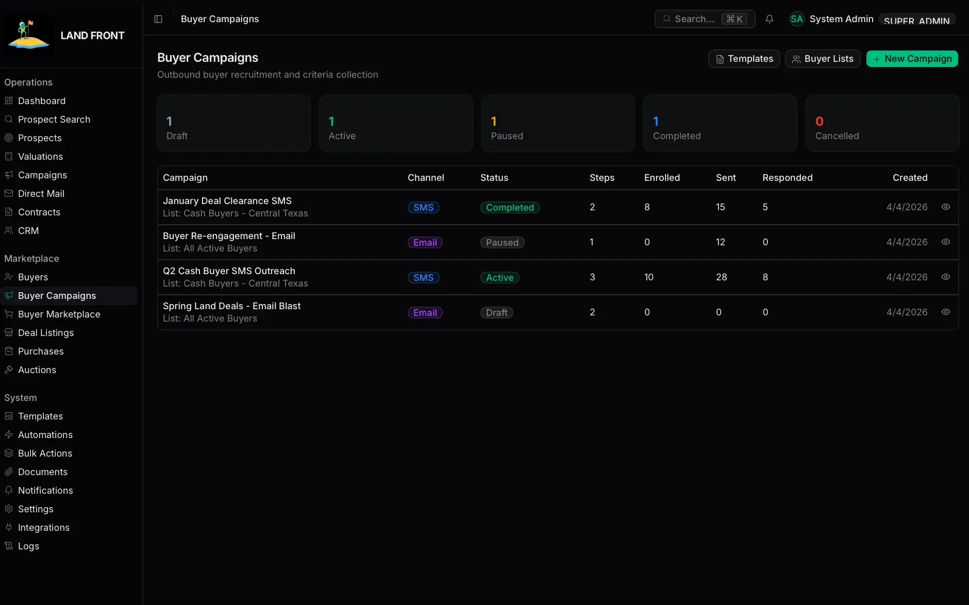This screenshot has width=969, height=605.
Task: Click the Auctions gavel icon
Action: coord(9,370)
